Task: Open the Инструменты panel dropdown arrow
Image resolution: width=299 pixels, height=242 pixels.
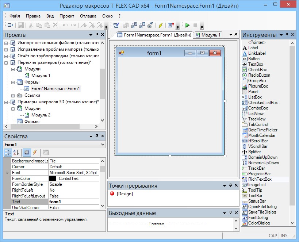Action: [281, 35]
